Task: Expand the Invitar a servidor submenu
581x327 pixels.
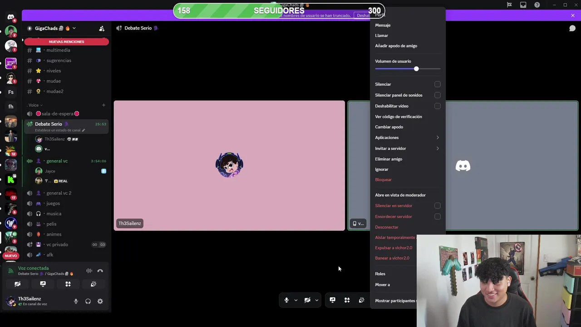Action: point(408,149)
